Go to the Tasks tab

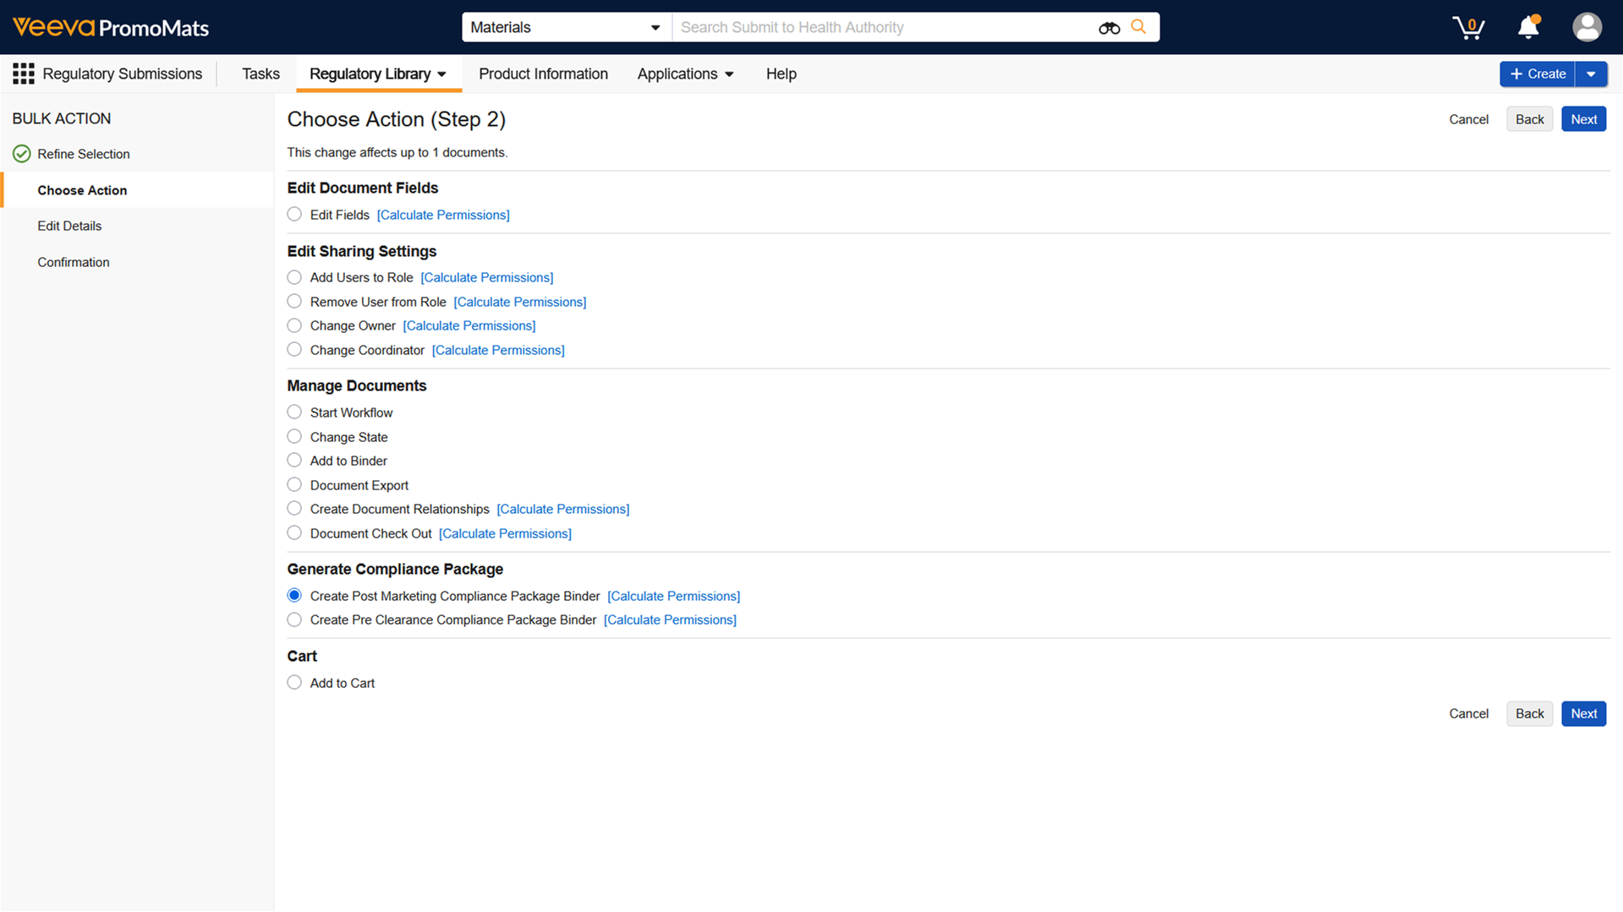260,74
